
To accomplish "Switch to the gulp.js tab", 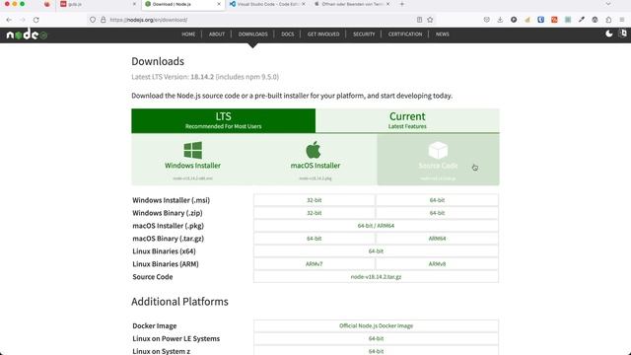I will point(98,4).
